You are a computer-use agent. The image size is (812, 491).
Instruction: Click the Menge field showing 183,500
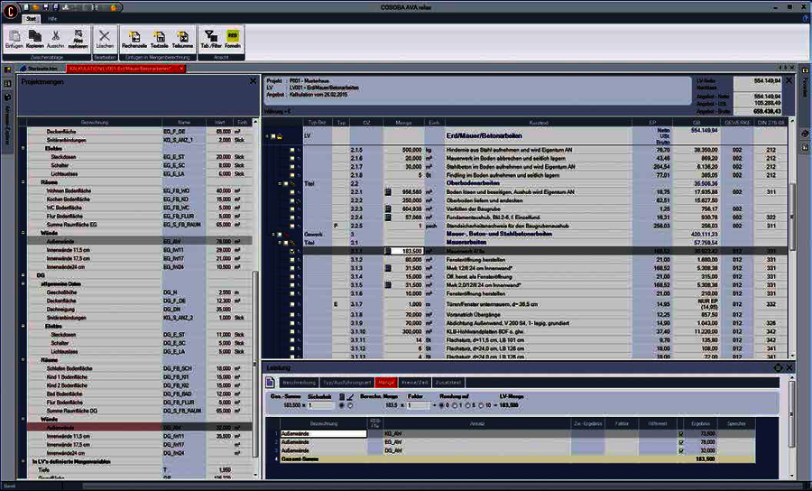pyautogui.click(x=408, y=251)
